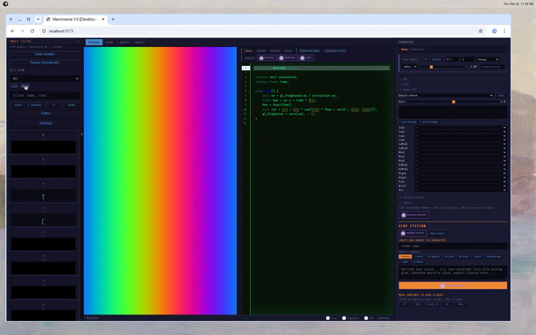Click the robot icon on Modify current
536x335 pixels.
coord(403,233)
